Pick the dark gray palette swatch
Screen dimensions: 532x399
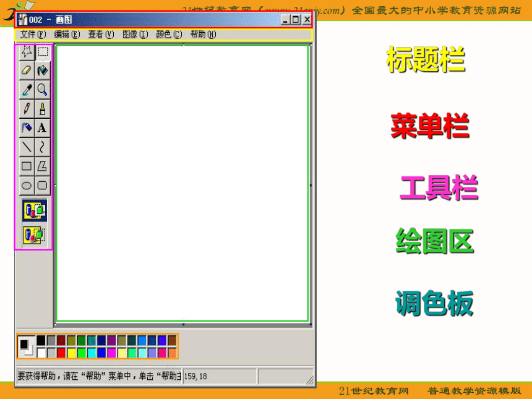[51, 340]
